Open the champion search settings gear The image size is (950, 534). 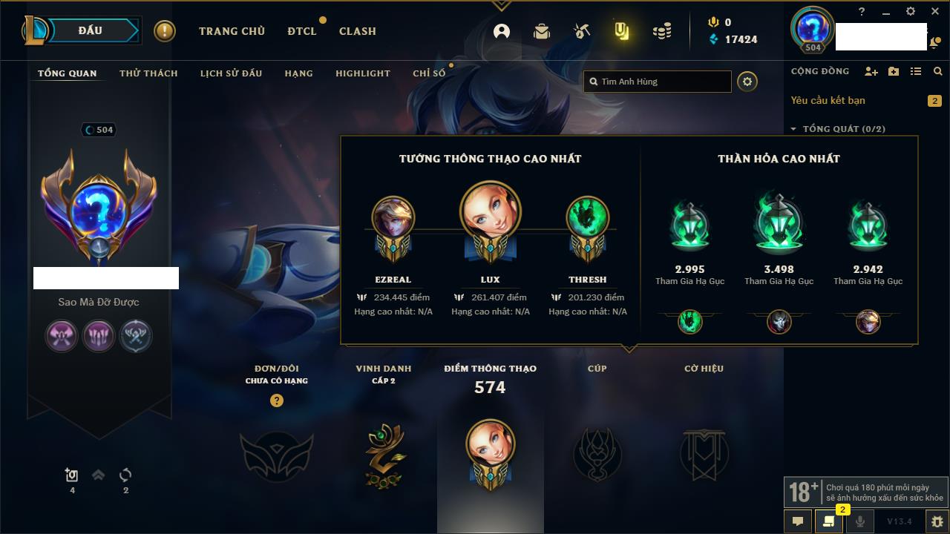747,82
